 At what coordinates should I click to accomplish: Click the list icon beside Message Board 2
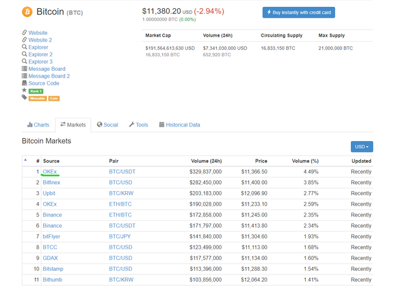pyautogui.click(x=24, y=76)
